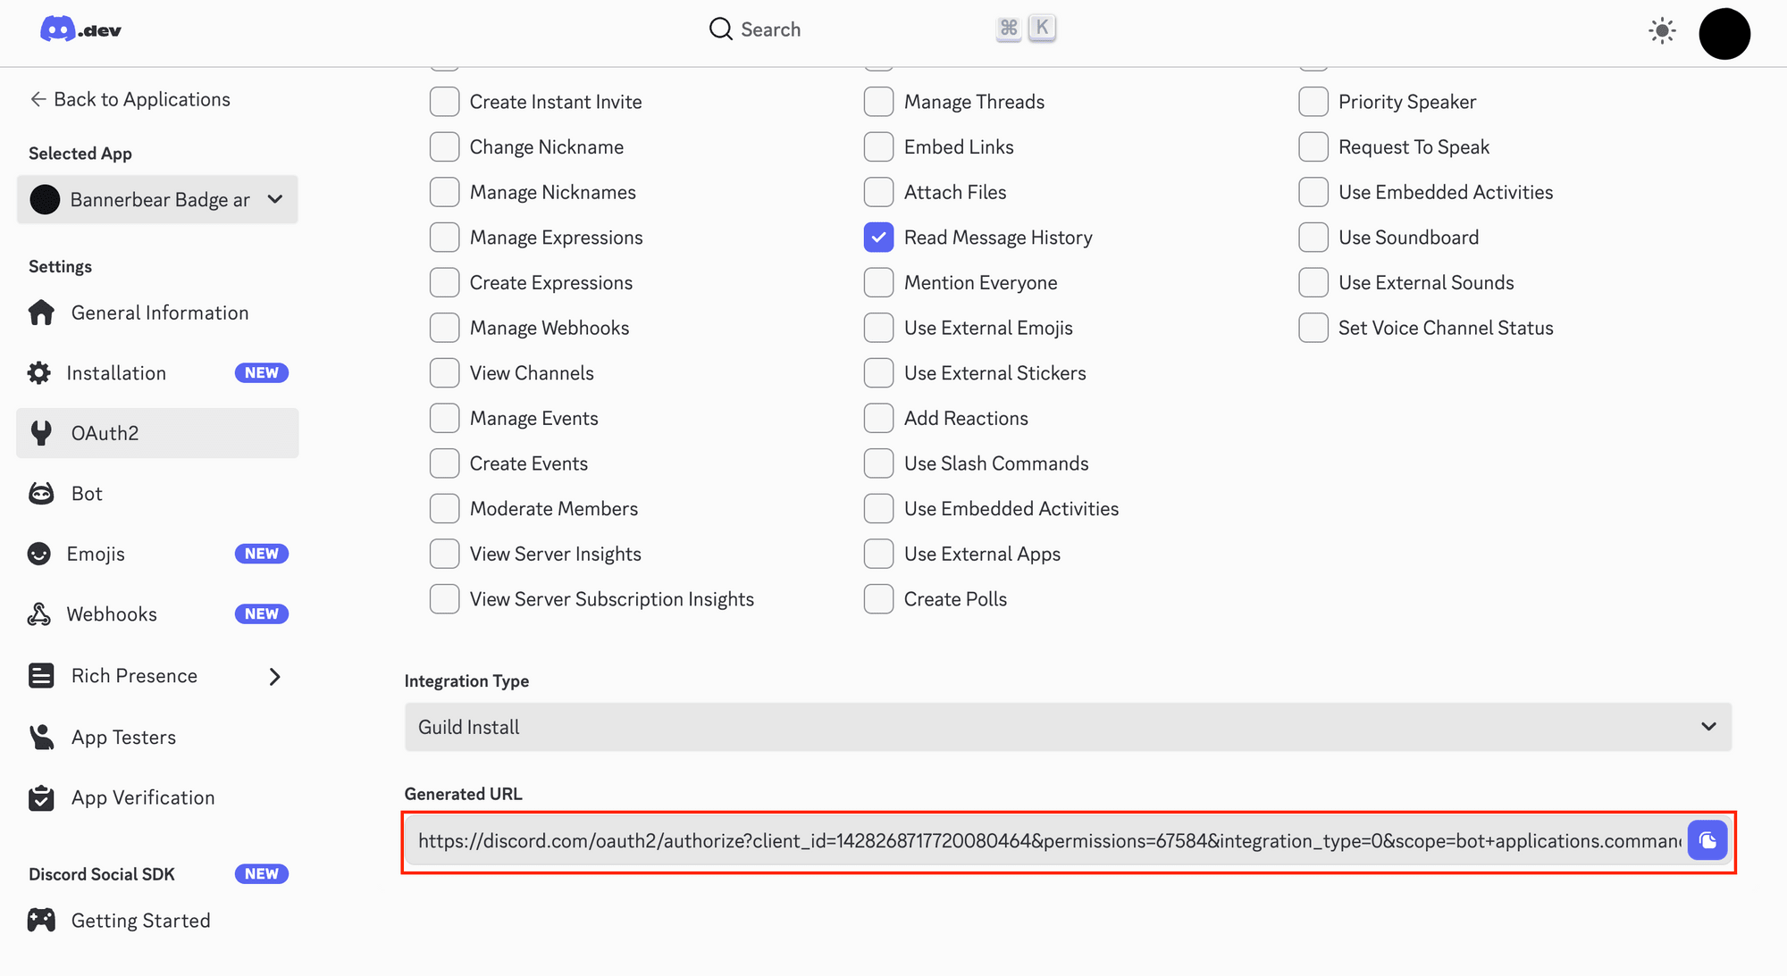This screenshot has width=1787, height=976.
Task: Go to App Testers section
Action: (123, 738)
